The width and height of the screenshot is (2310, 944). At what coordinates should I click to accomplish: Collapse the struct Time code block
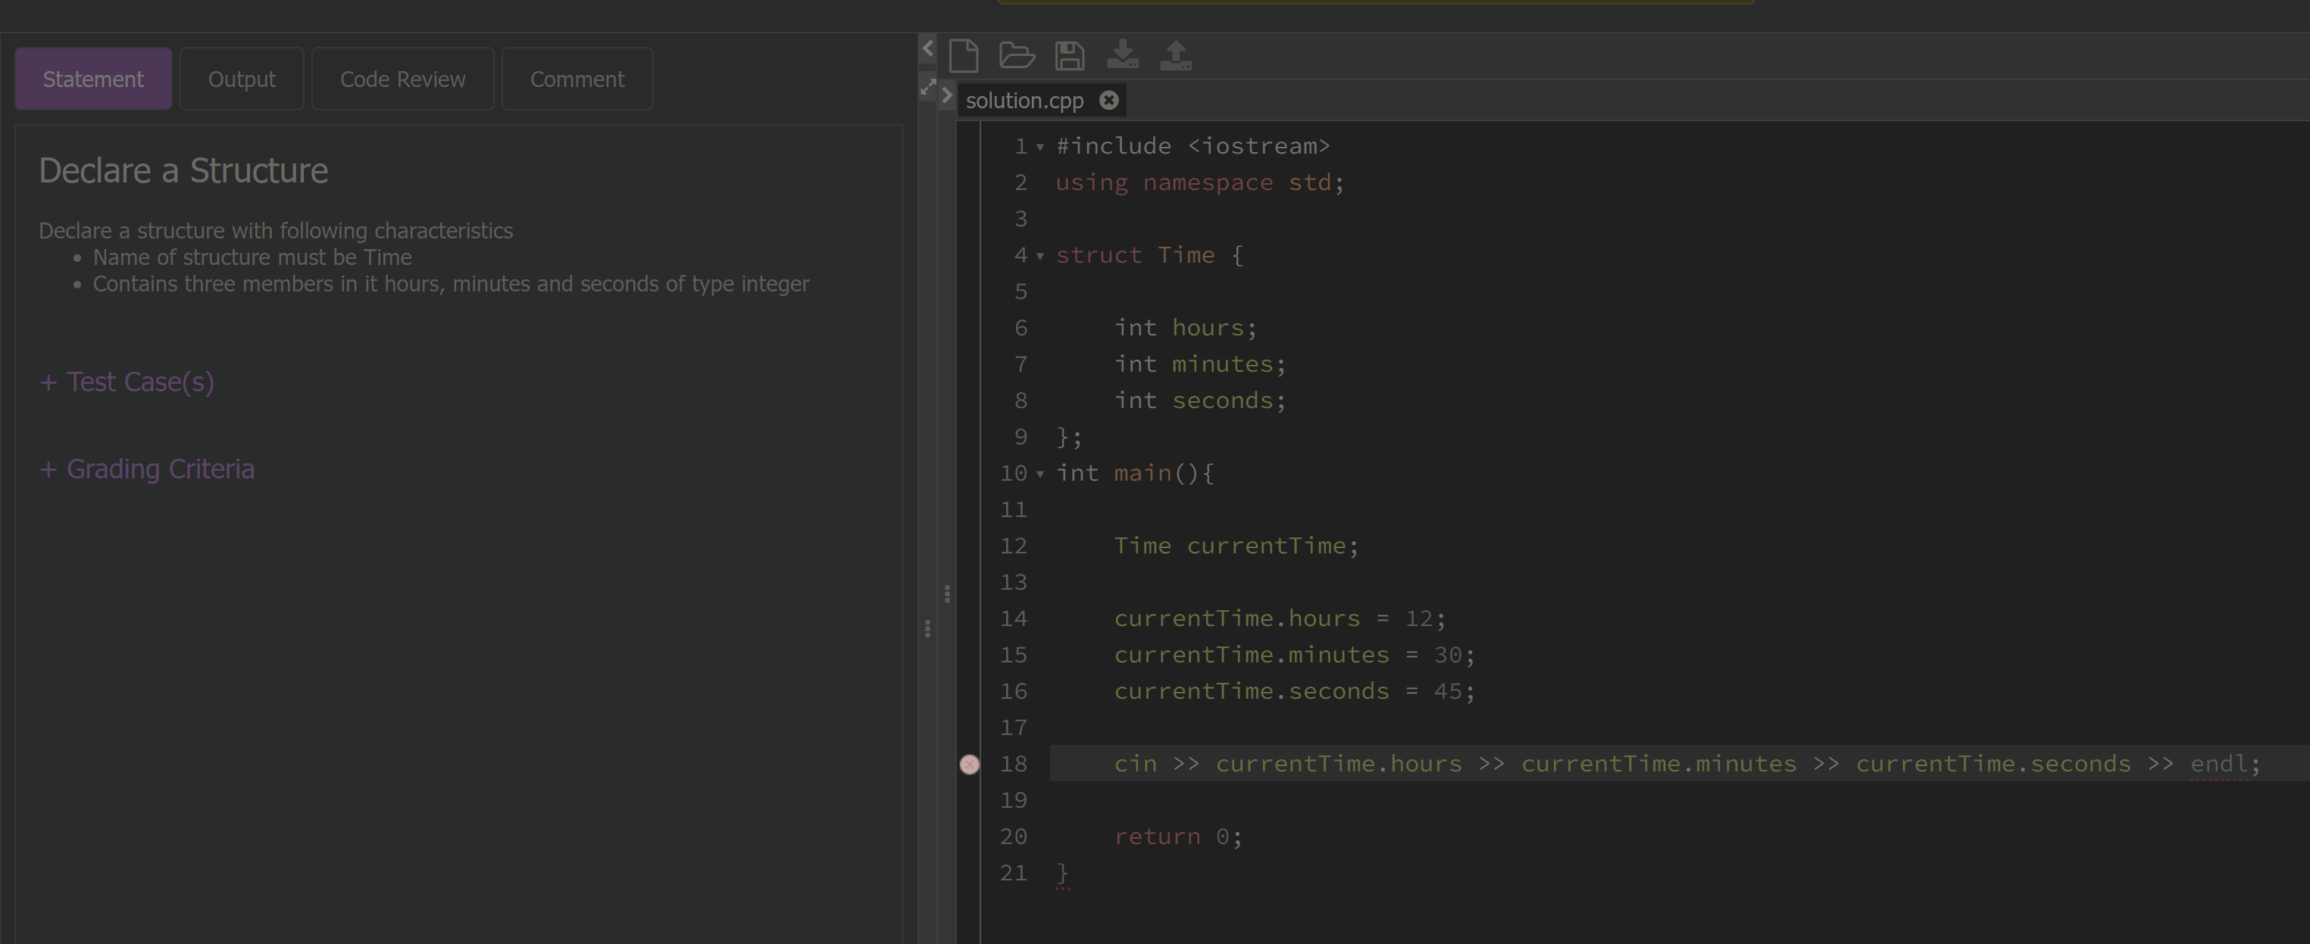pos(1039,257)
